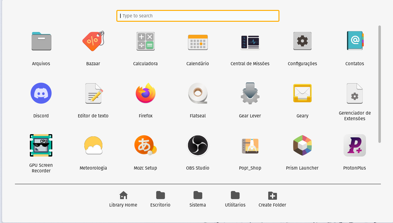Open the Calculadora app
The height and width of the screenshot is (223, 393).
[x=145, y=41]
